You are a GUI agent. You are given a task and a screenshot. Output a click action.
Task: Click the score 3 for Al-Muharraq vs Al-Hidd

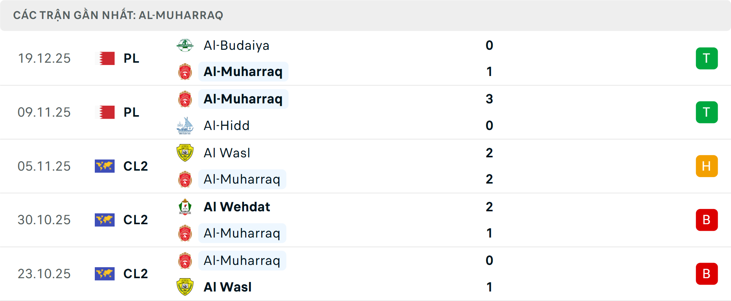[x=489, y=99]
